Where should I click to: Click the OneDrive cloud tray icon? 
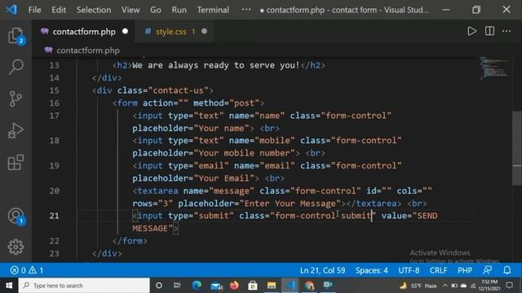click(x=463, y=286)
